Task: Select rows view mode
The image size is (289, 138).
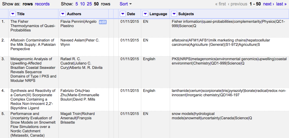Action: pyautogui.click(x=28, y=4)
